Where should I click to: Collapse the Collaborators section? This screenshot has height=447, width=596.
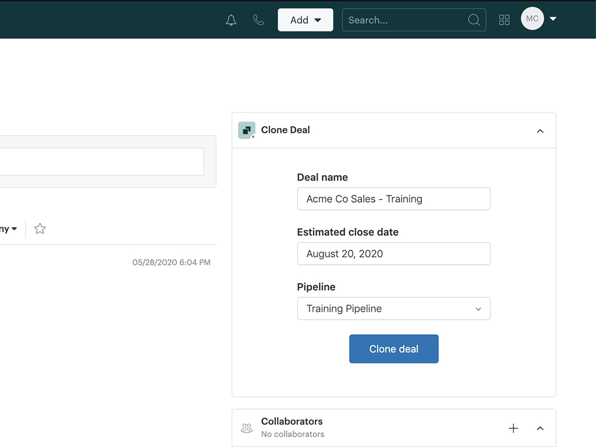click(x=540, y=428)
